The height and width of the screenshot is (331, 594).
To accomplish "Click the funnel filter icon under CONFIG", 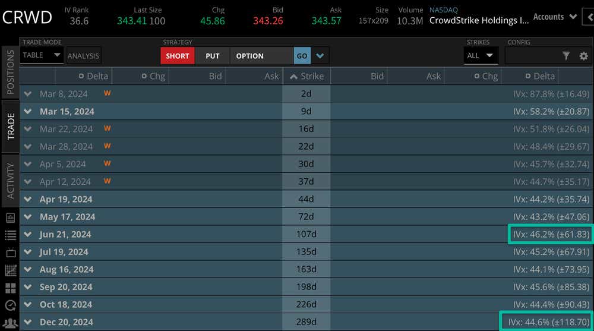I will tap(566, 56).
